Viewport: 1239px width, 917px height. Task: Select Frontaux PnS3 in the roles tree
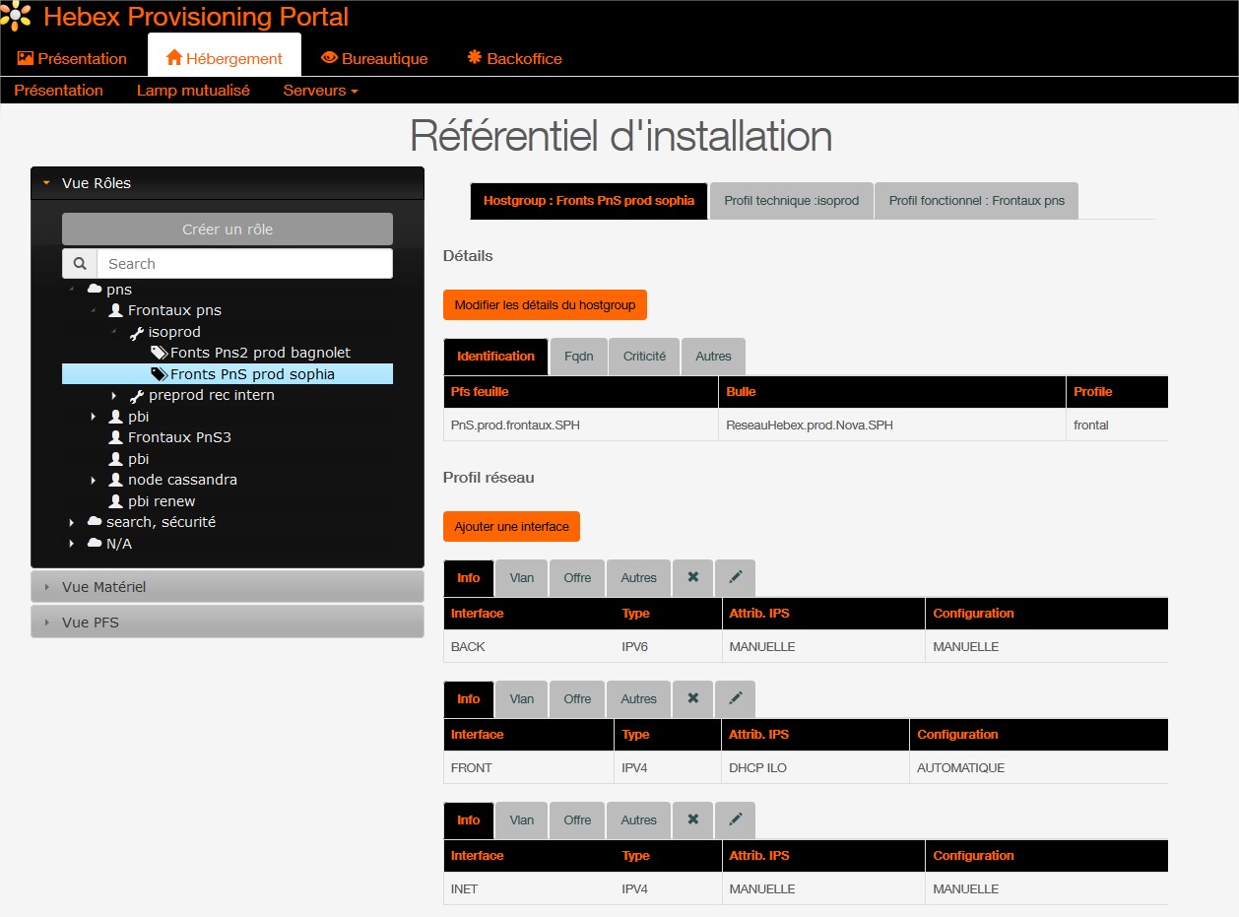click(179, 437)
